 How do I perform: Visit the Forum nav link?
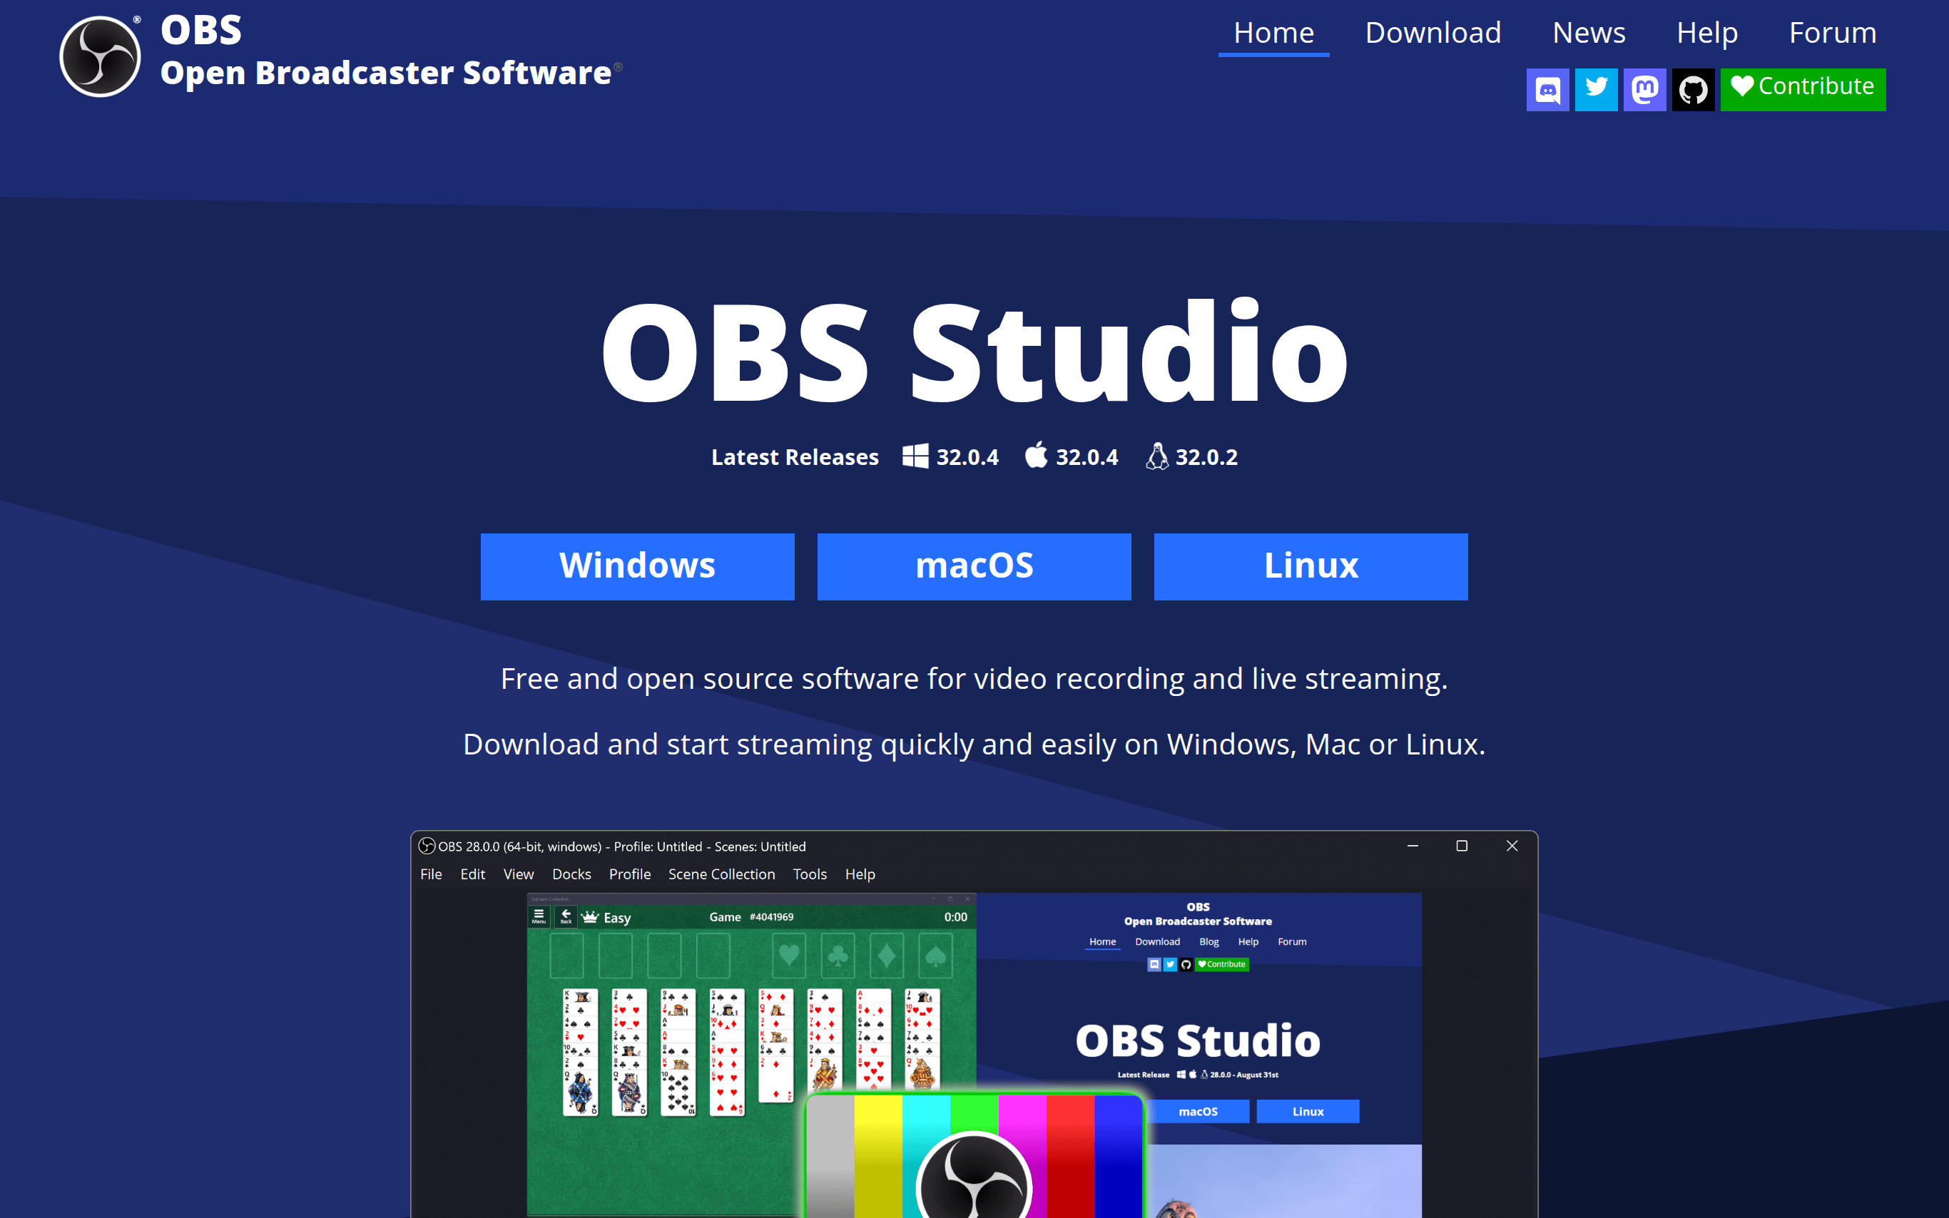coord(1832,33)
